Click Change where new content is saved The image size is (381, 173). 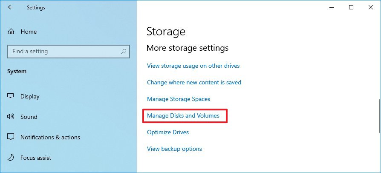point(194,83)
